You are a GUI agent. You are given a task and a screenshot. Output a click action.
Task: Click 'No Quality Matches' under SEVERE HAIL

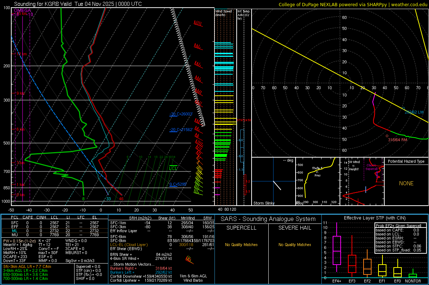[294, 245]
